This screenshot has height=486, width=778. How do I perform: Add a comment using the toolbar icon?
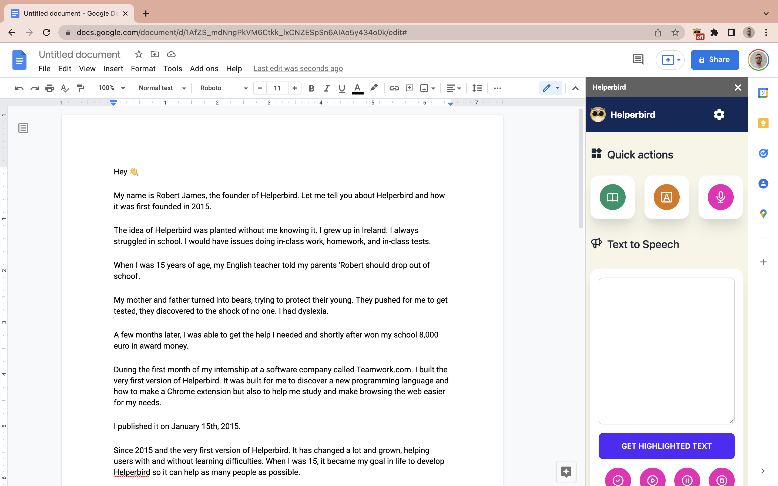click(x=409, y=88)
